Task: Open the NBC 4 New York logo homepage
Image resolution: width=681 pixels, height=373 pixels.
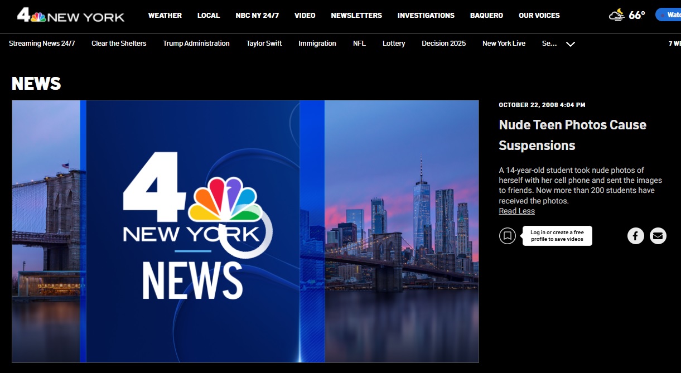Action: [70, 15]
